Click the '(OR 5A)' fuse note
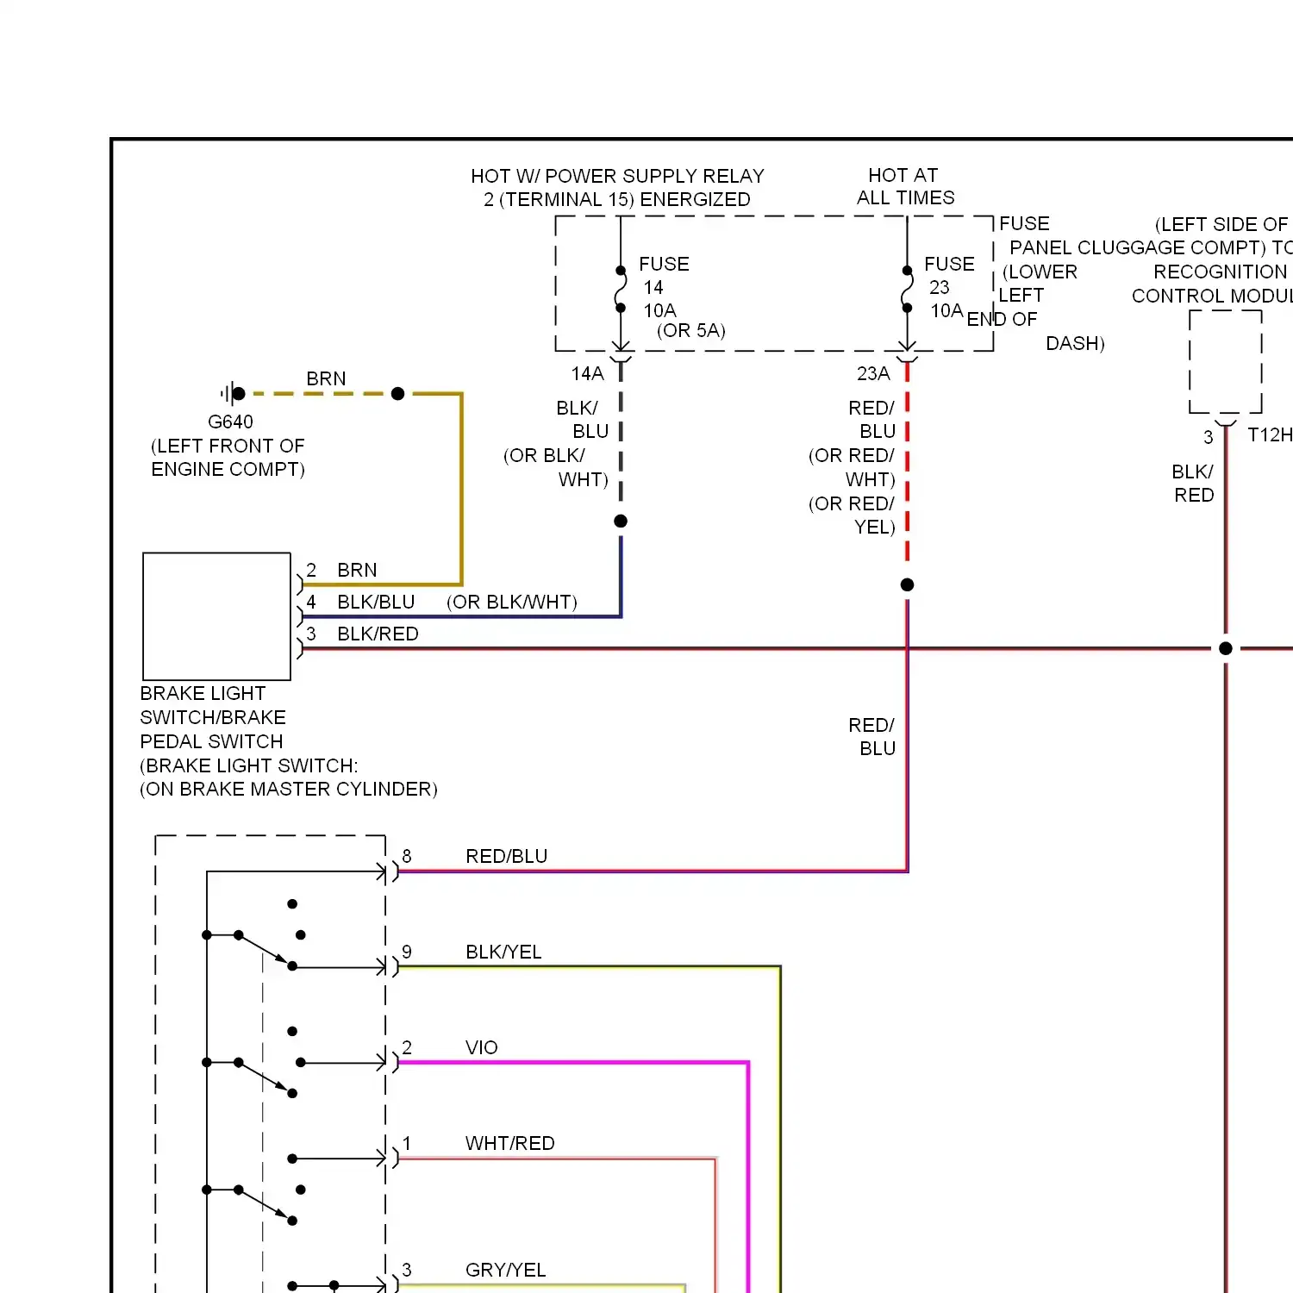This screenshot has width=1293, height=1293. [691, 330]
